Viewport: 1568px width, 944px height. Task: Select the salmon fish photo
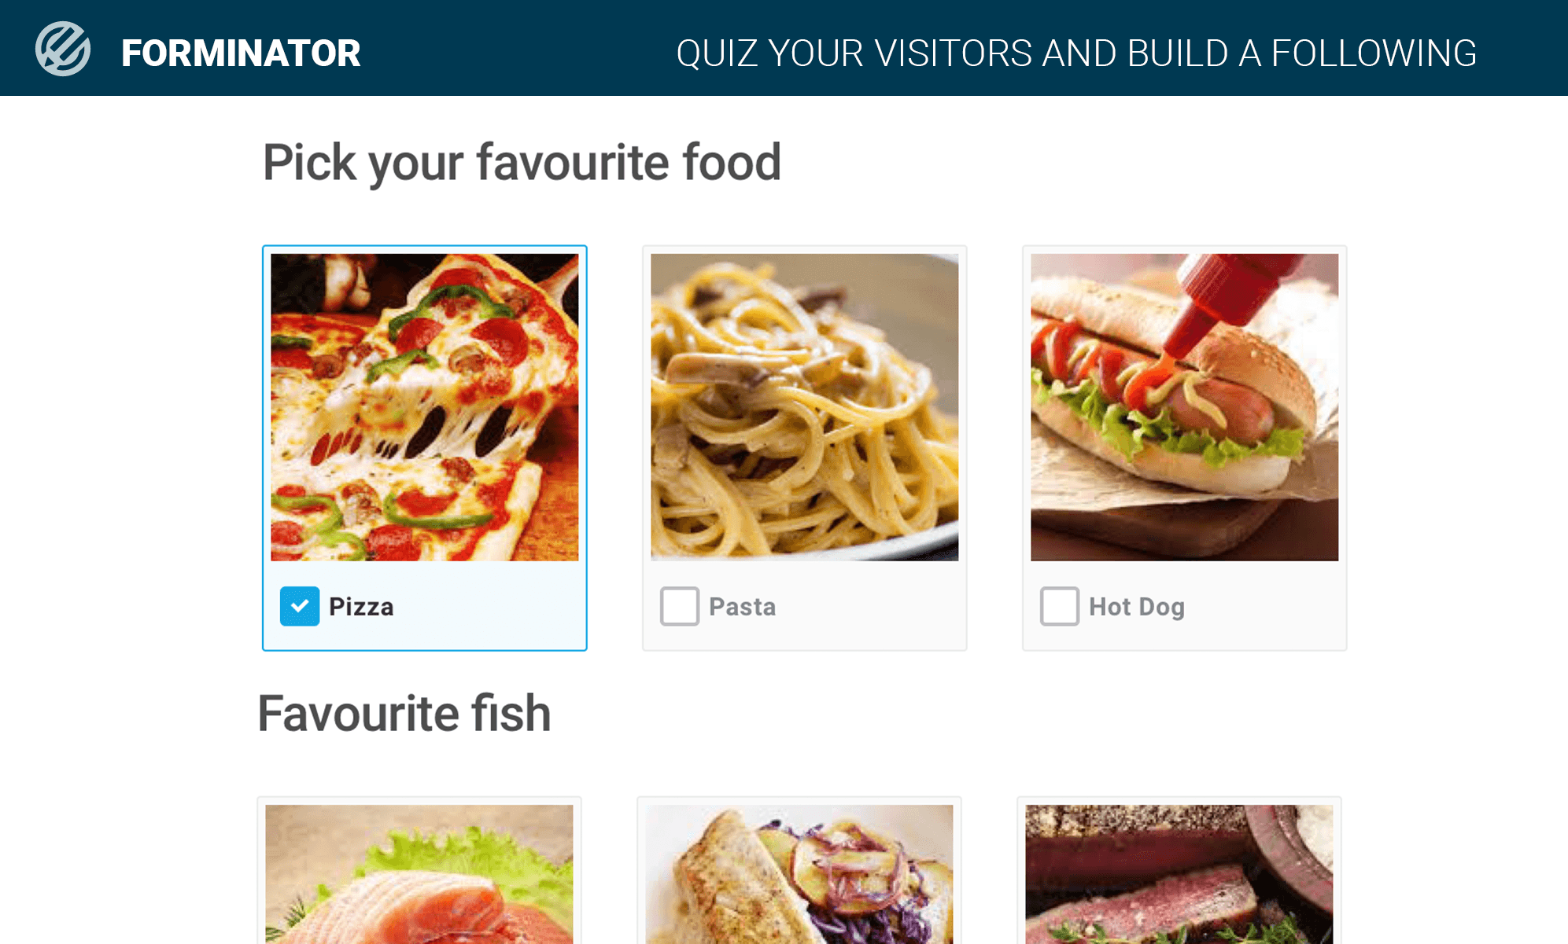419,874
